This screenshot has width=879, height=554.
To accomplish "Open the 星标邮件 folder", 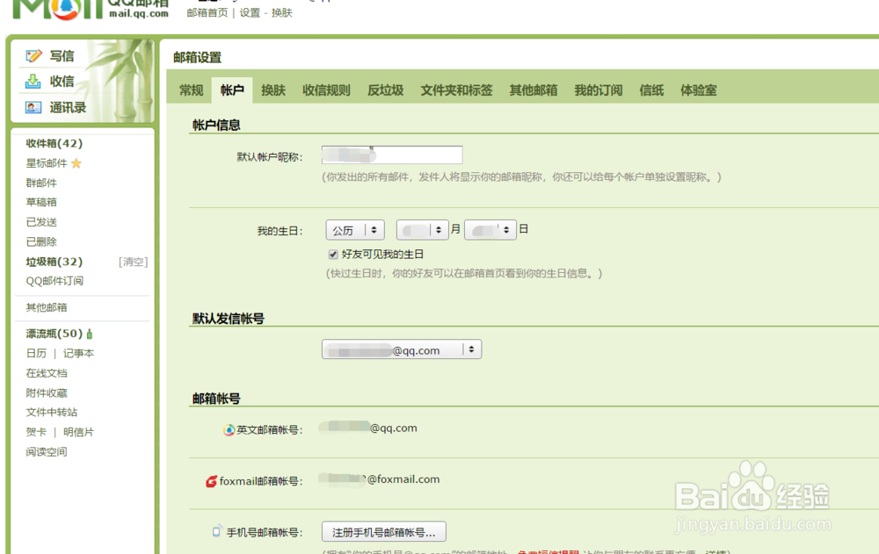I will tap(47, 163).
